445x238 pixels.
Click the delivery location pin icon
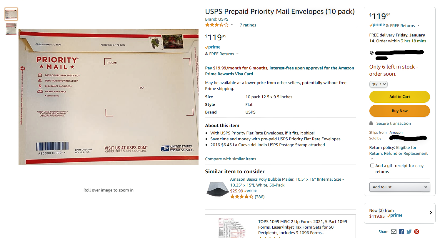[372, 53]
